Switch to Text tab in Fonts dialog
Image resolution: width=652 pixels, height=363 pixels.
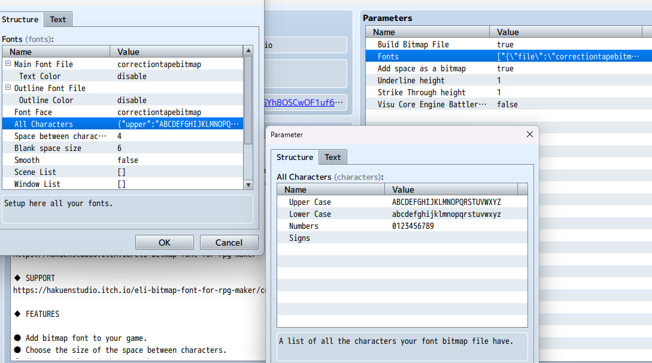pos(58,19)
